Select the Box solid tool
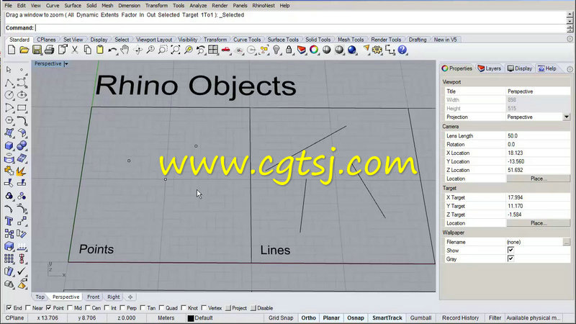The height and width of the screenshot is (324, 576). (9, 145)
